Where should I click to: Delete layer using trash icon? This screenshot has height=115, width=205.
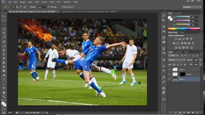coord(197,112)
